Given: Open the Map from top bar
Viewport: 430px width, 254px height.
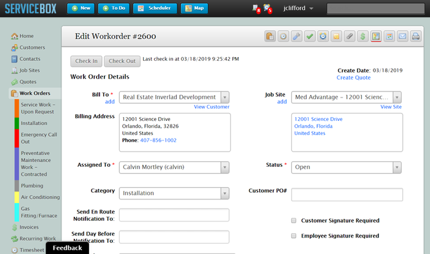Looking at the screenshot, I should pos(194,8).
